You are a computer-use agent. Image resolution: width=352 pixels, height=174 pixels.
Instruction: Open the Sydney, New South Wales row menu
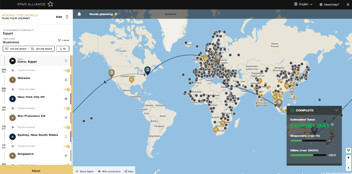(x=66, y=137)
